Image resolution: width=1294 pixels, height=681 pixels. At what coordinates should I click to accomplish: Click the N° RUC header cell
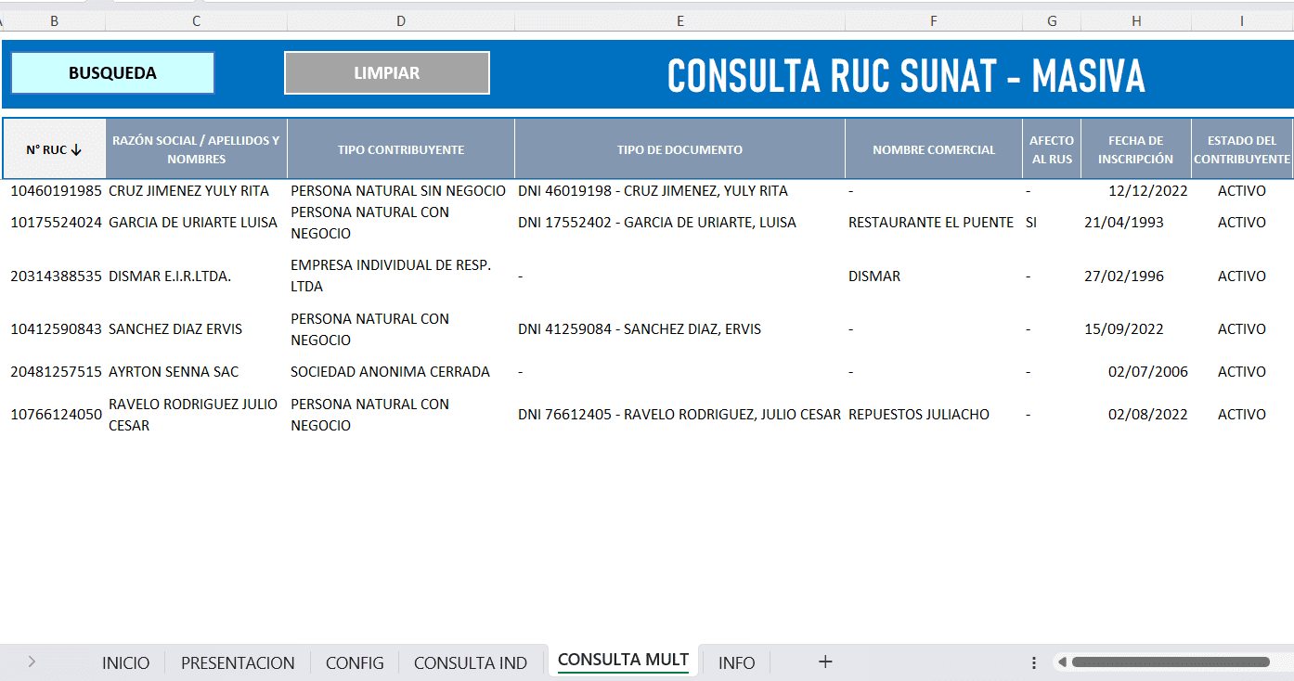54,149
